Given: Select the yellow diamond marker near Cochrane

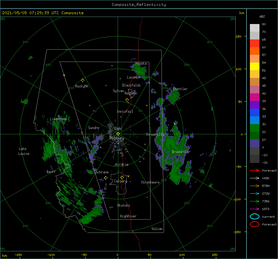Looking at the screenshot, I should pyautogui.click(x=106, y=178).
